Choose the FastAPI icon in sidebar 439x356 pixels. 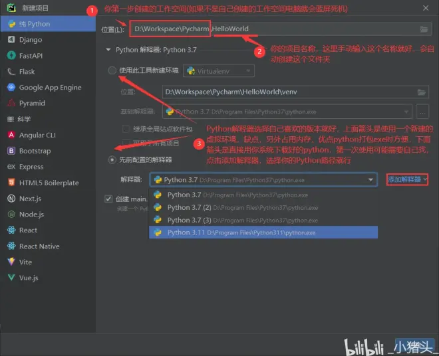[12, 56]
